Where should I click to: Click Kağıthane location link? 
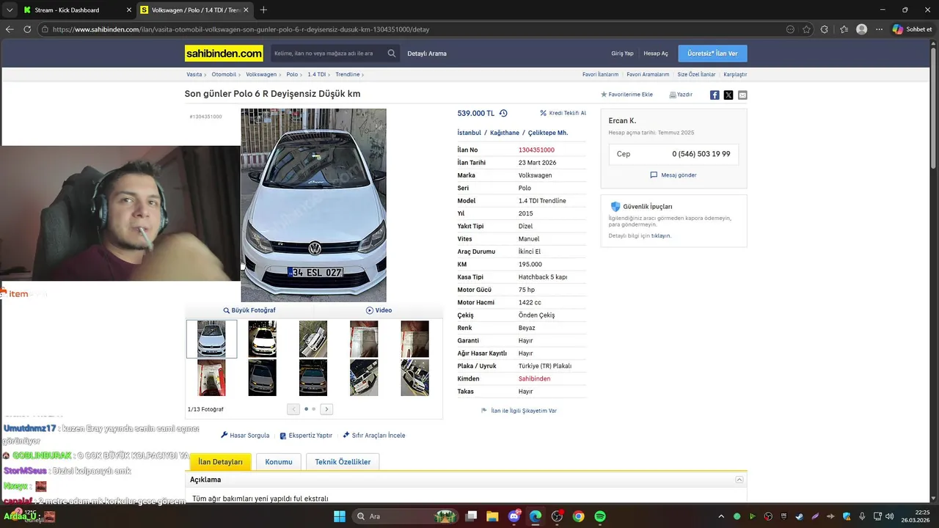(x=505, y=133)
